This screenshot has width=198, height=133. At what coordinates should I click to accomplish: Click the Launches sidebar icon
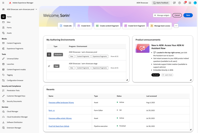3,64
